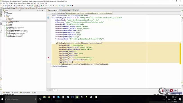Select activity_main.xml in project tree
Screen dimensions: 183x103
point(15,21)
